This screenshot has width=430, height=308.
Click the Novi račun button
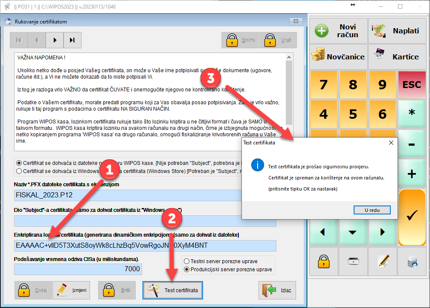pos(338,31)
